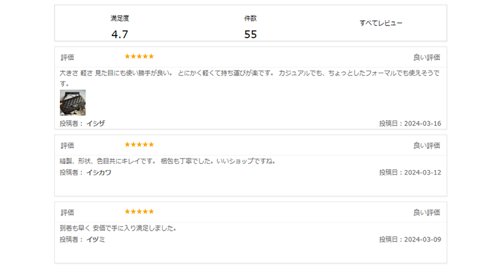
Task: Click 良い評価 label on first review
Action: pos(427,57)
